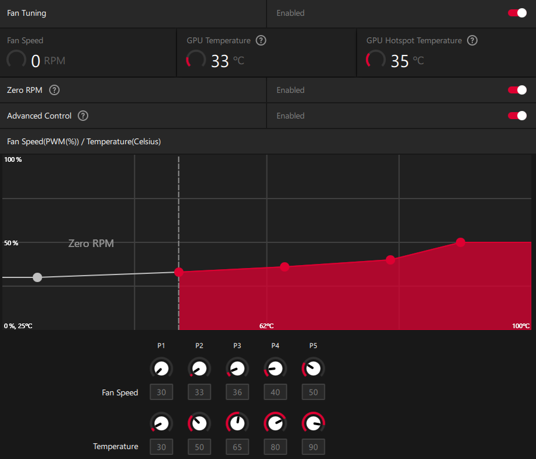Click the P2 Temperature dial
The image size is (536, 459).
pyautogui.click(x=199, y=423)
